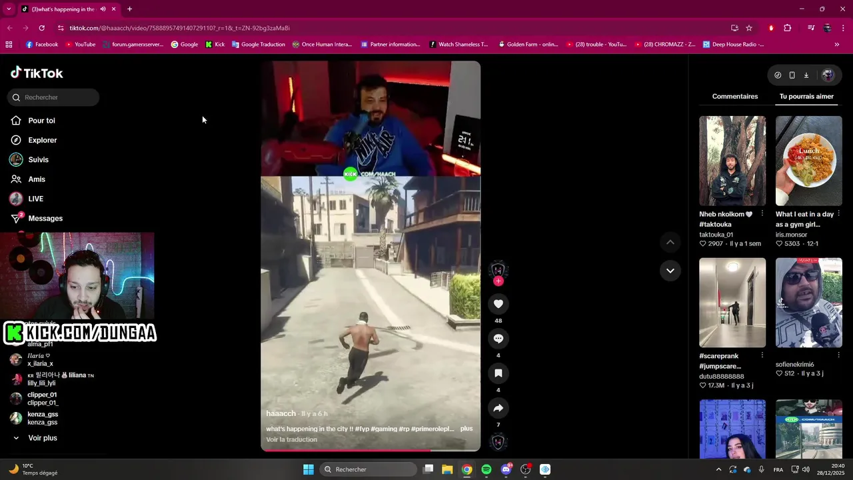This screenshot has width=853, height=480.
Task: Switch to Commentaires tab
Action: click(x=735, y=97)
